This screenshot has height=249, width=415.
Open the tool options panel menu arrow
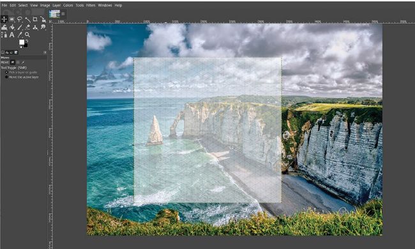pyautogui.click(x=45, y=53)
